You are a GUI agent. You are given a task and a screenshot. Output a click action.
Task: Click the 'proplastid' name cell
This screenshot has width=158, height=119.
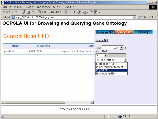(x=15, y=51)
